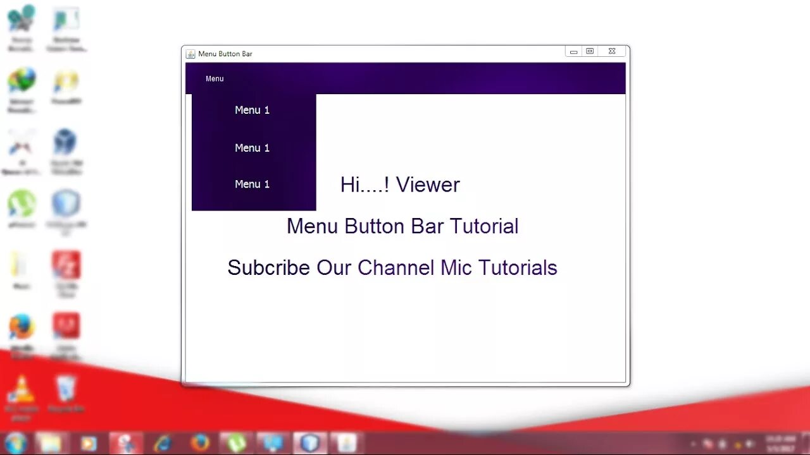Click the Menu button in the purple bar
The width and height of the screenshot is (810, 455).
[x=215, y=78]
